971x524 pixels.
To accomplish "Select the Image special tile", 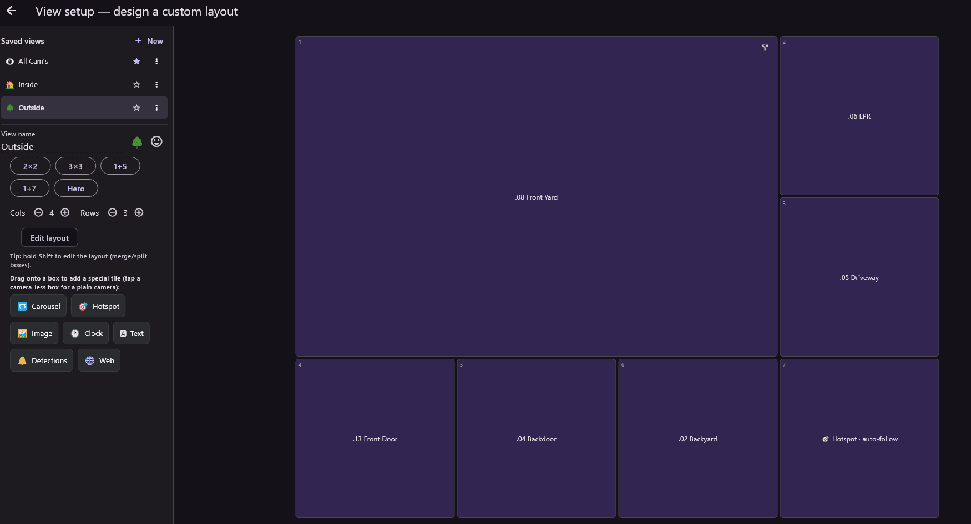I will [34, 333].
